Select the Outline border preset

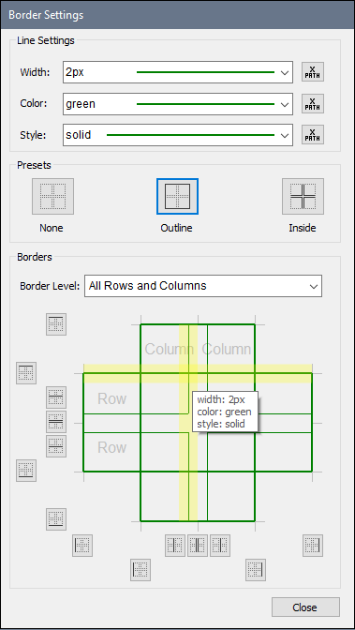[x=178, y=197]
